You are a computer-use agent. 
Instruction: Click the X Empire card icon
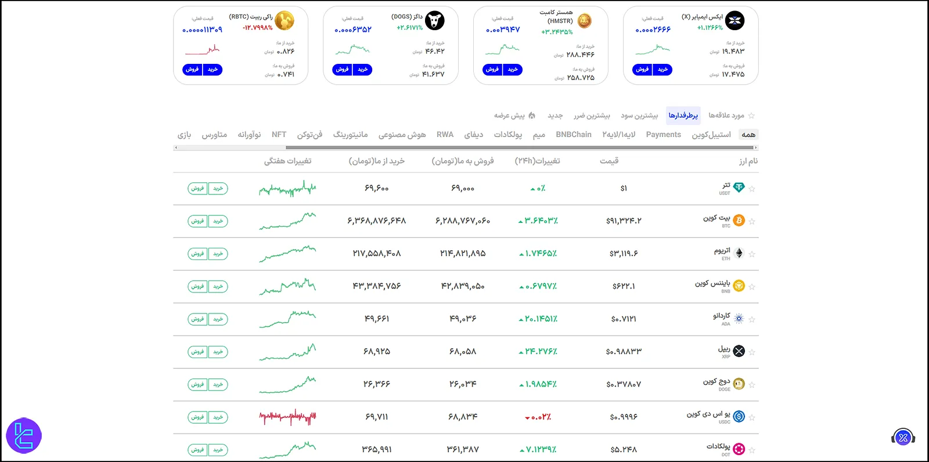(735, 21)
